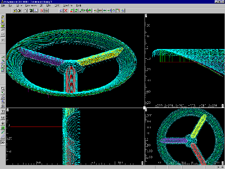Viewport: 225px width, 169px height.
Task: Click the second yellow file icon in the top toolbar
Action: point(20,11)
